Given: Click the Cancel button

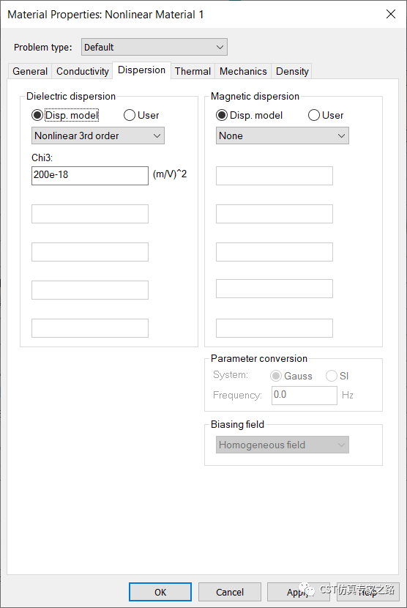Looking at the screenshot, I should click(230, 592).
